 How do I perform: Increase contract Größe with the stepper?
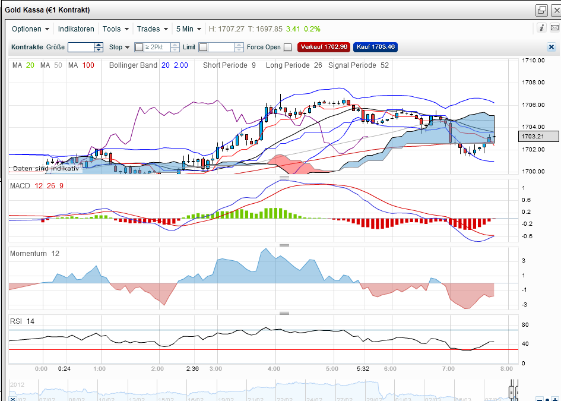(x=99, y=45)
